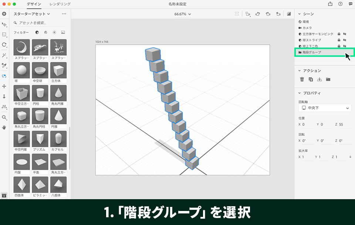
Task: Open the render preview icon in the top toolbar
Action: click(290, 14)
